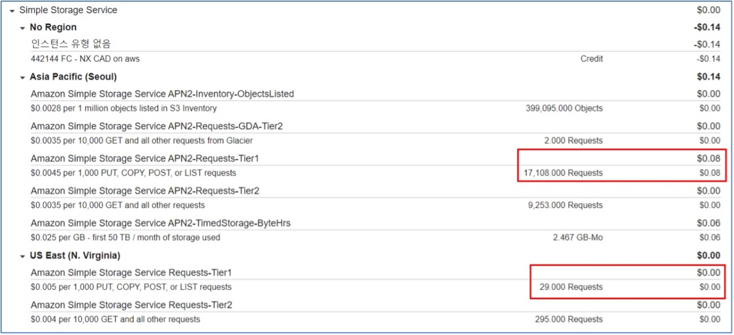Click the $0.004 per 10,000 GET requests description

pos(115,319)
